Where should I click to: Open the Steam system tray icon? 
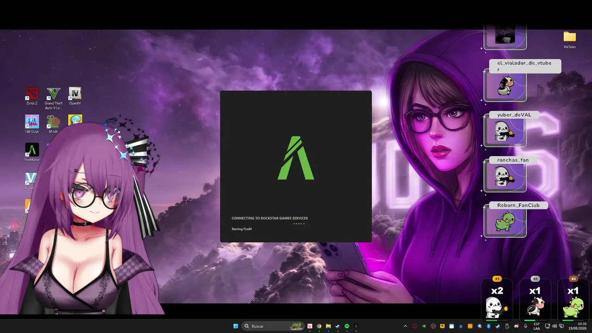pyautogui.click(x=498, y=326)
